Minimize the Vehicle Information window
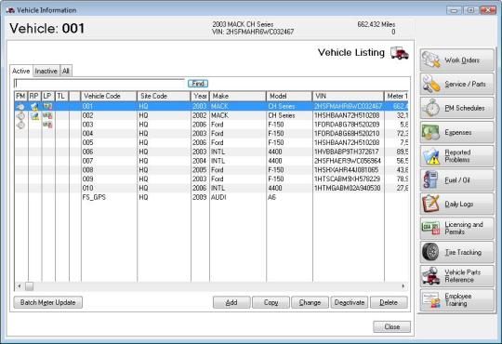502x344 pixels. 455,10
